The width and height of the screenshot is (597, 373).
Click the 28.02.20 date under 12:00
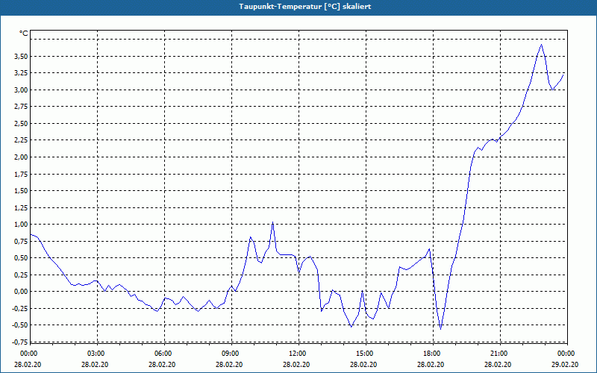tap(296, 364)
